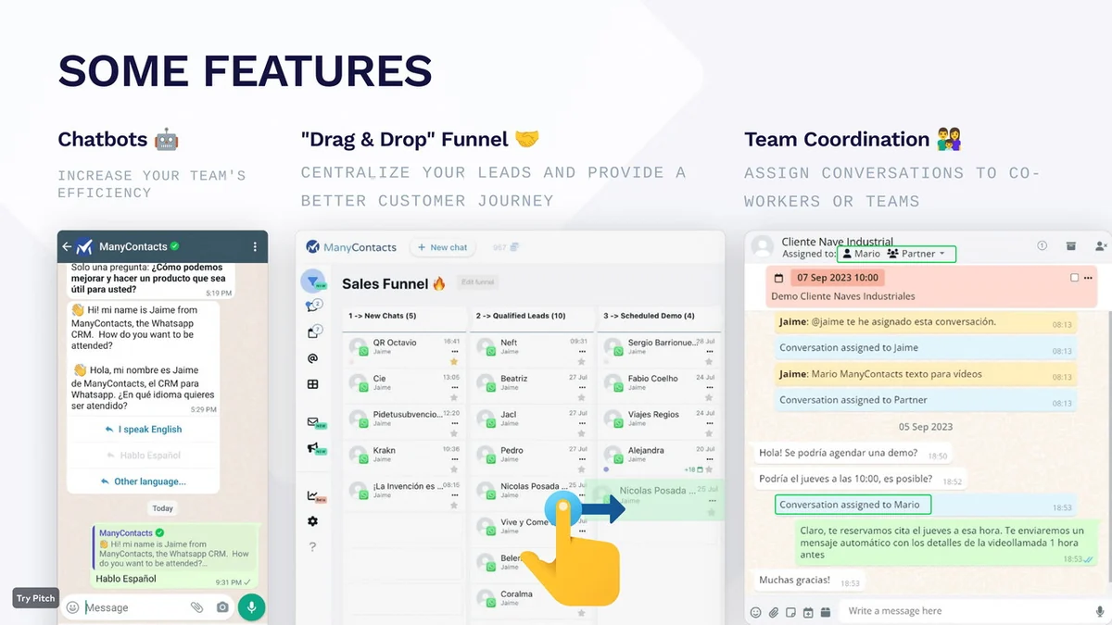Viewport: 1112px width, 625px height.
Task: Click the 'Edit funnel' button
Action: pyautogui.click(x=478, y=282)
